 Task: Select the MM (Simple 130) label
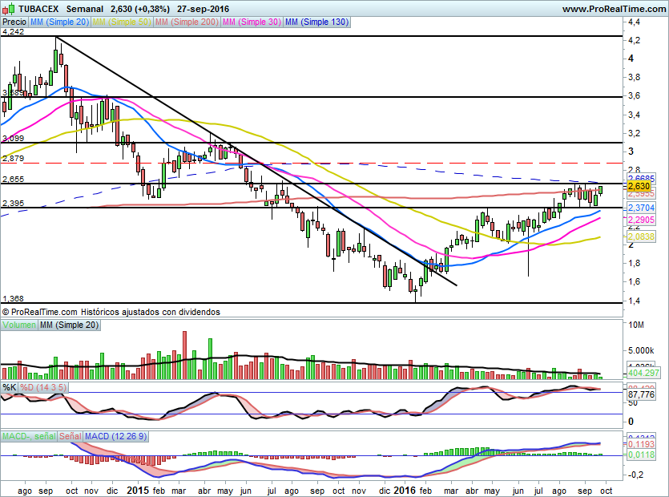click(316, 22)
